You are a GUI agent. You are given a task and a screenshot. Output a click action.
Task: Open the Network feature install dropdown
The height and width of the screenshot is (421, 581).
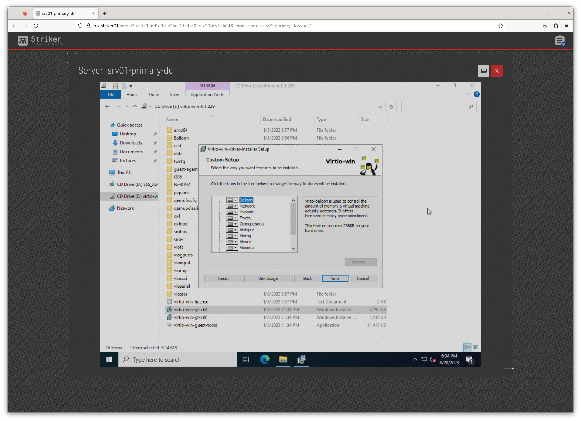(x=232, y=206)
